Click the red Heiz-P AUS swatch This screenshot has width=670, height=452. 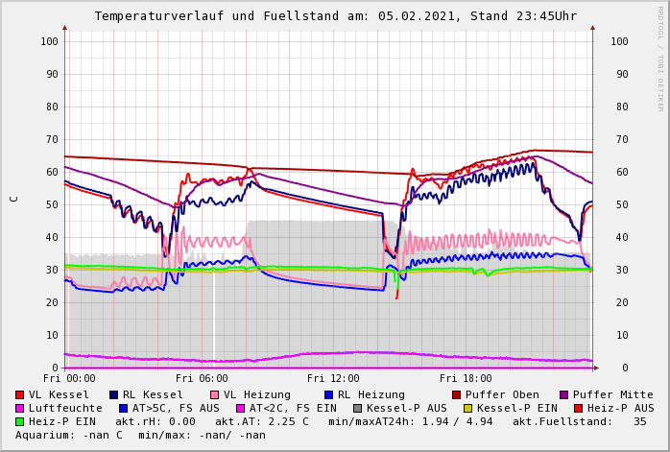[578, 408]
